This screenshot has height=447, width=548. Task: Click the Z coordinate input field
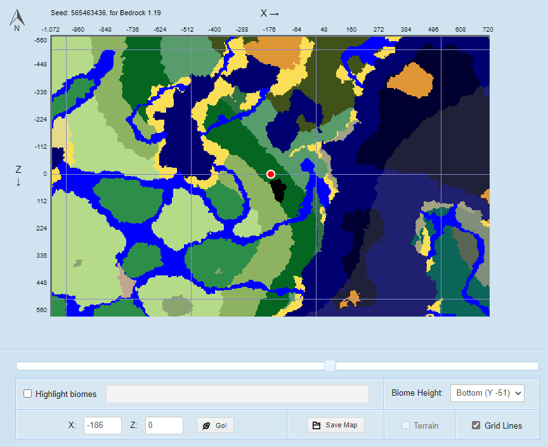click(164, 425)
